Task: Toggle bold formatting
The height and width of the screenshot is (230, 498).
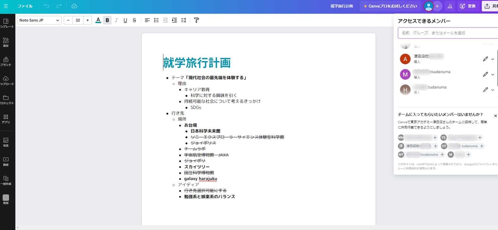Action: coord(107,20)
